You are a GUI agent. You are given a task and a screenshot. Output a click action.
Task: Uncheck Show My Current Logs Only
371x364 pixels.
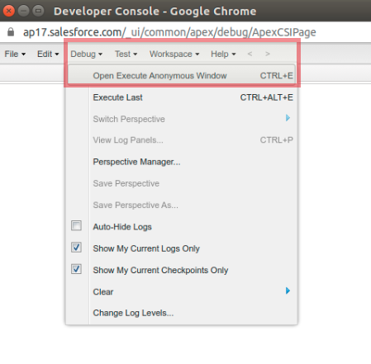76,248
